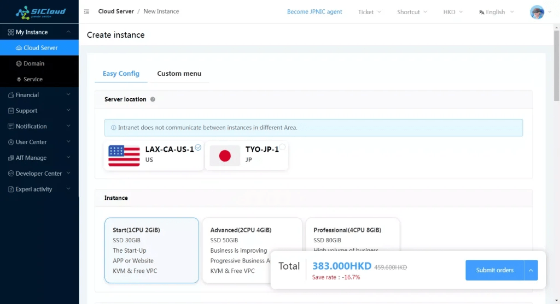Click the Submit orders button

[x=494, y=270]
